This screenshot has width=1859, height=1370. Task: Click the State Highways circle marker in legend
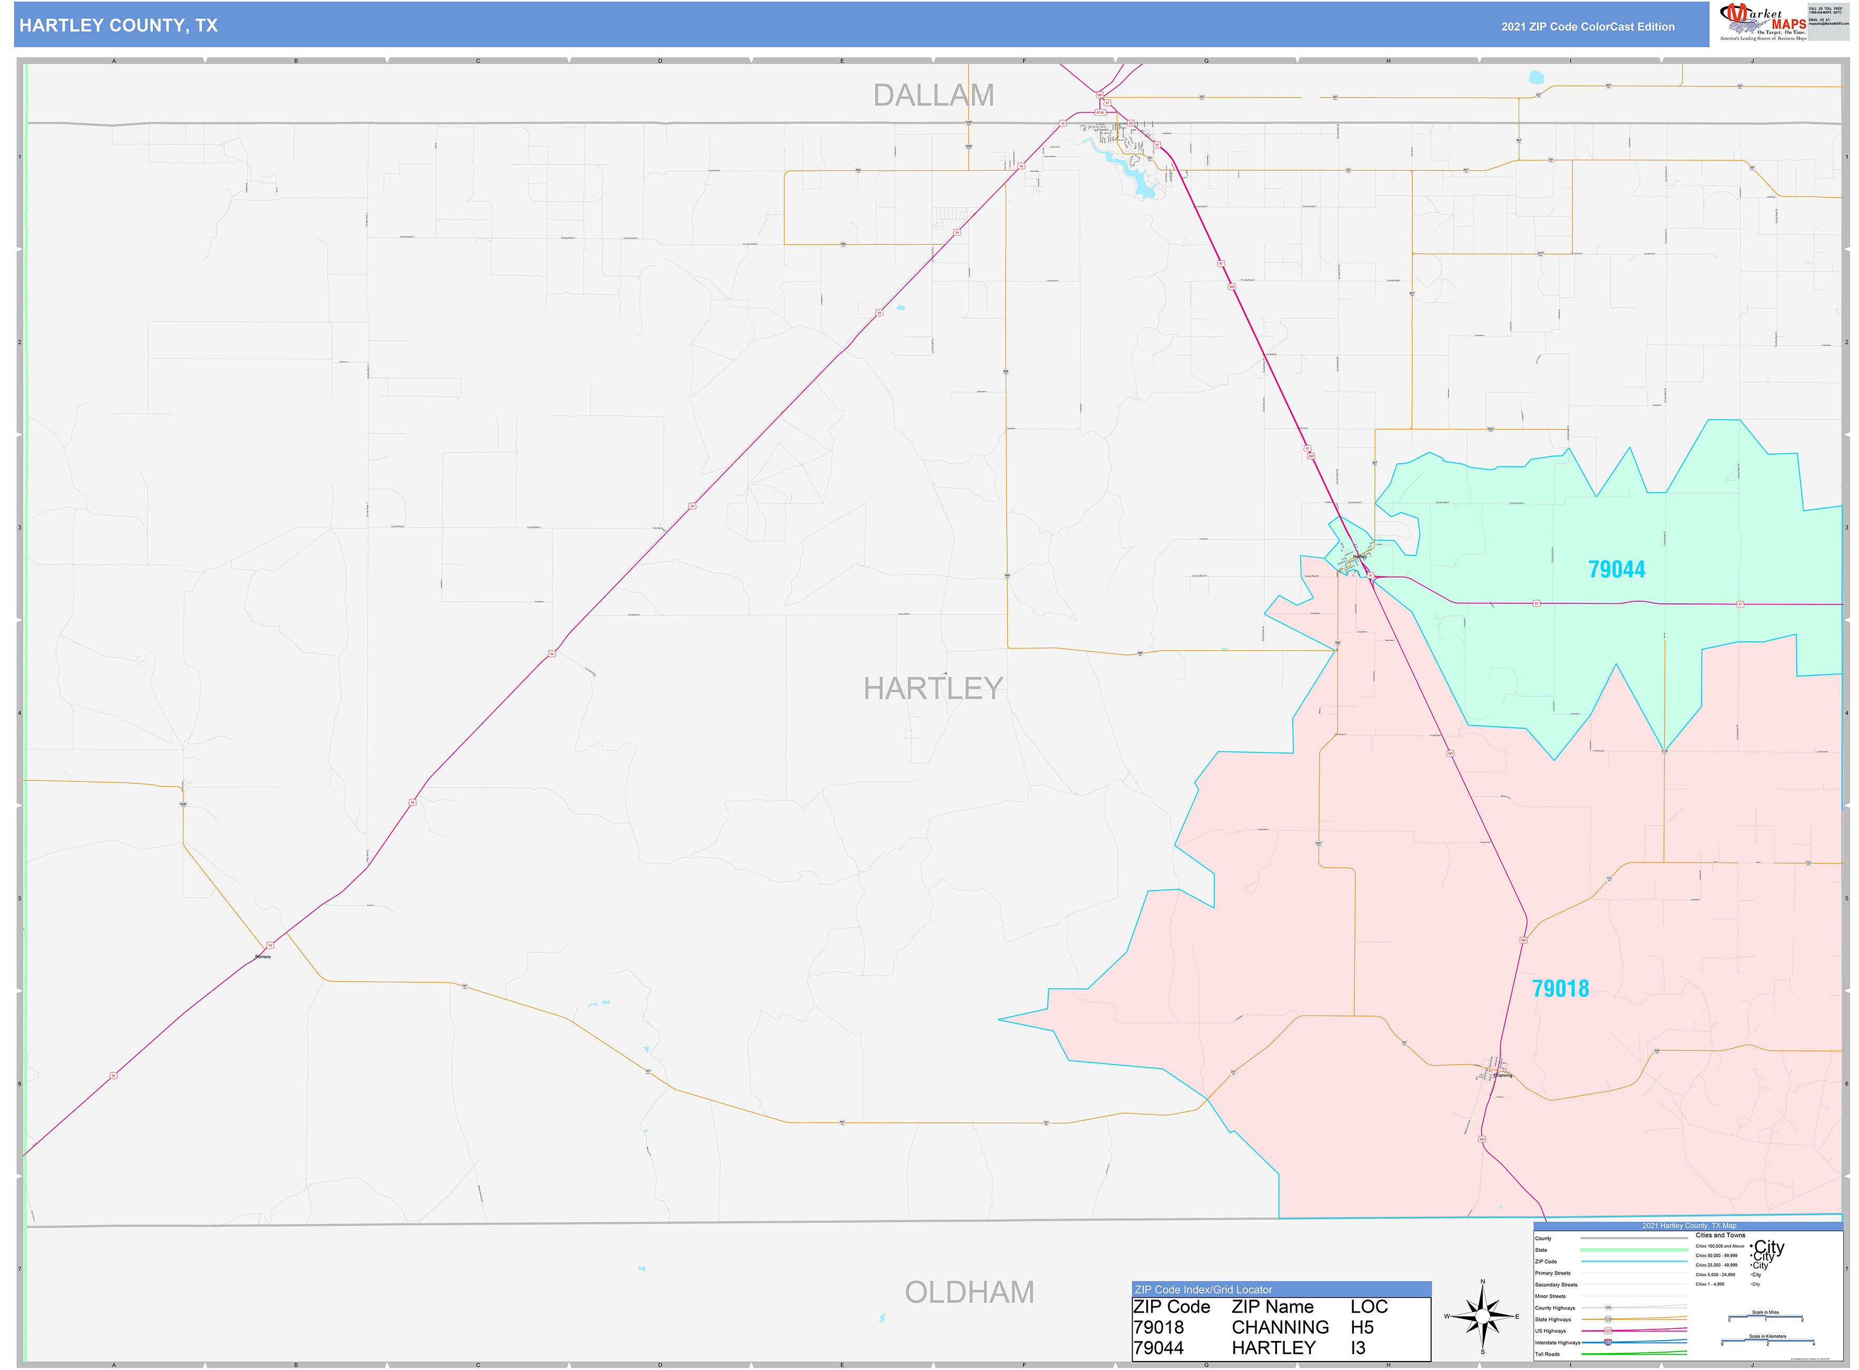pos(1608,1318)
